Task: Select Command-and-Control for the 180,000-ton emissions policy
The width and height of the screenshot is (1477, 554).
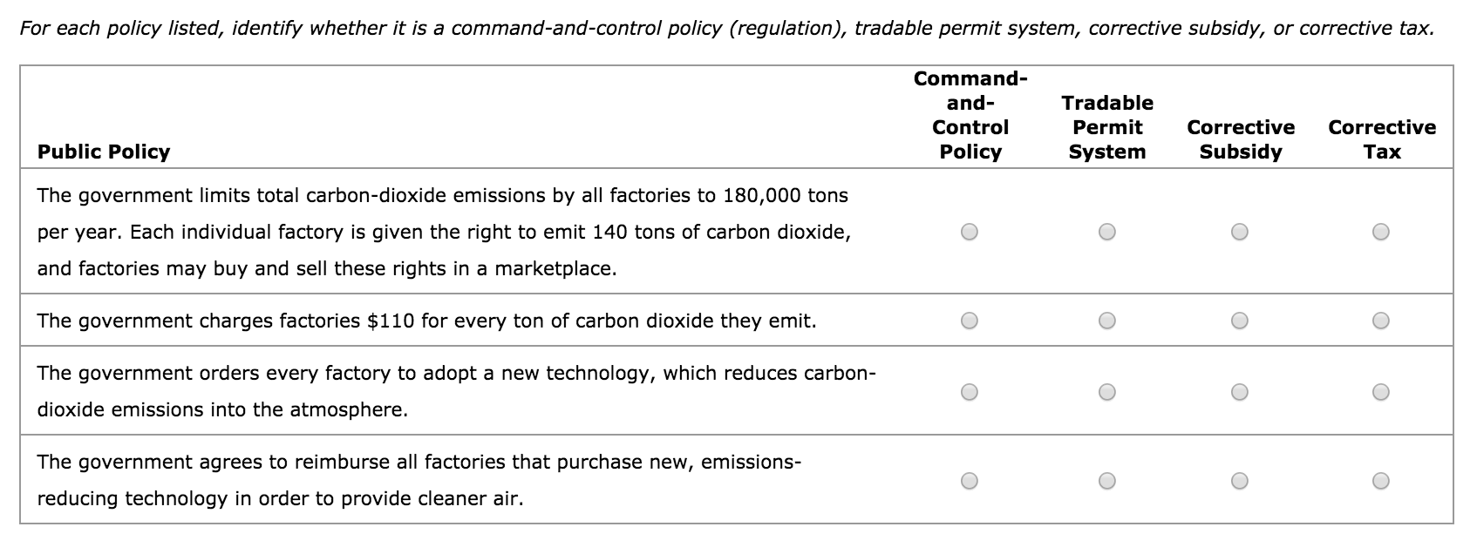Action: (970, 231)
